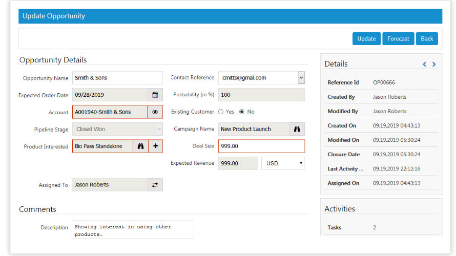The height and width of the screenshot is (256, 456).
Task: Reassign the owner using the swap arrows icon
Action: (155, 185)
